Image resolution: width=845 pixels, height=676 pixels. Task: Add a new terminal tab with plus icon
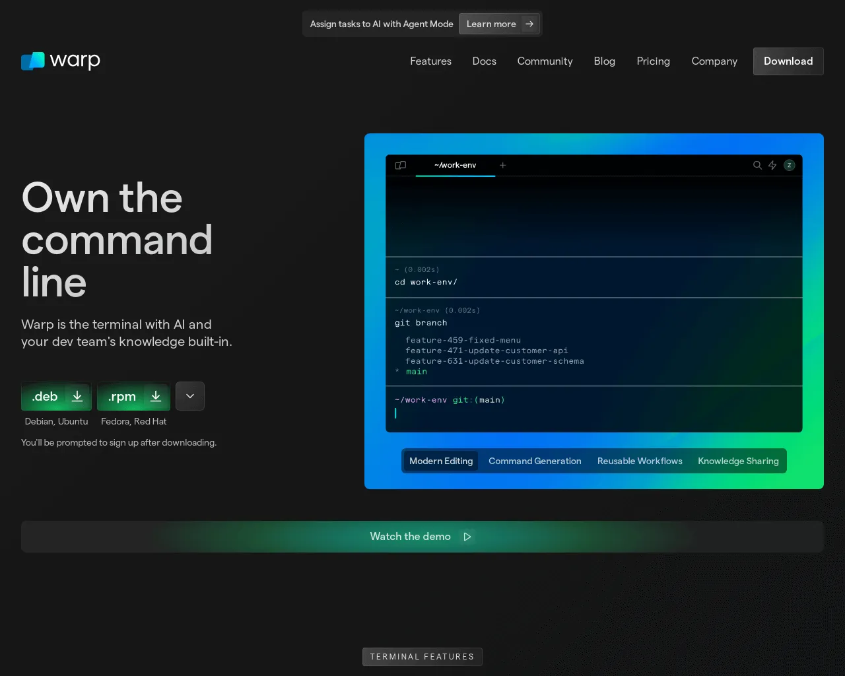[x=502, y=165]
